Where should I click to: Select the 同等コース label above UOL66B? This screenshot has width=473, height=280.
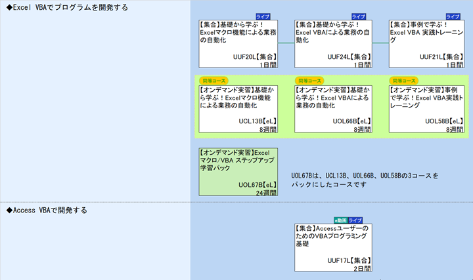(304, 81)
